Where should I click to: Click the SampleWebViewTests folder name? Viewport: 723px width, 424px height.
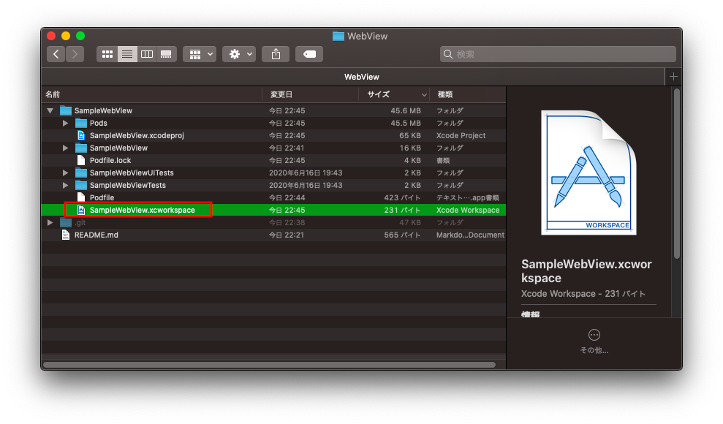(128, 185)
